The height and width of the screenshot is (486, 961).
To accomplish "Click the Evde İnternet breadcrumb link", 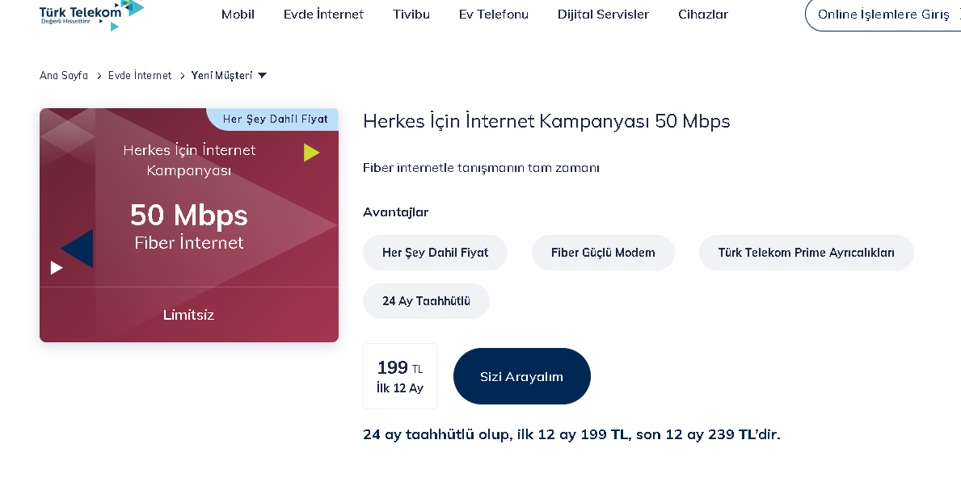I will point(140,76).
